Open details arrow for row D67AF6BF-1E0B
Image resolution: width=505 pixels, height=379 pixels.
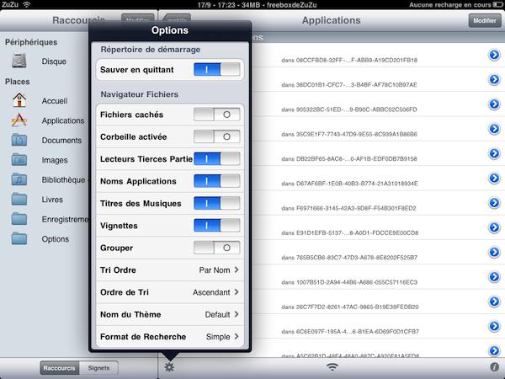[494, 178]
